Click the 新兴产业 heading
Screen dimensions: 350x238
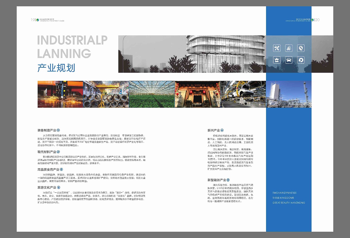(214, 130)
